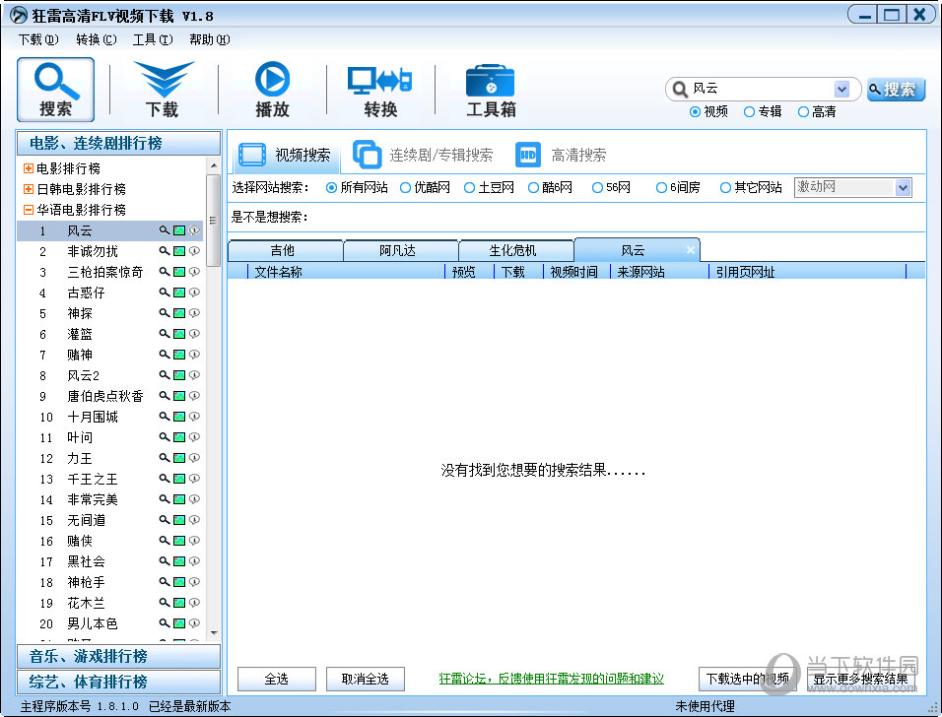Click magnifier icon in the 风云 row
The image size is (942, 717).
point(164,230)
